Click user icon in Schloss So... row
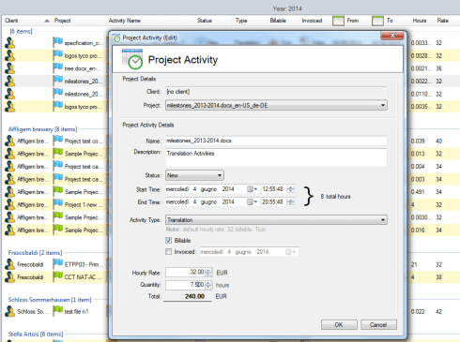The width and height of the screenshot is (460, 342). pos(10,311)
